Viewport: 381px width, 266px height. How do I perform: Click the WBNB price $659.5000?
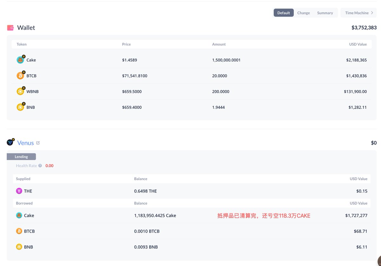click(x=132, y=91)
